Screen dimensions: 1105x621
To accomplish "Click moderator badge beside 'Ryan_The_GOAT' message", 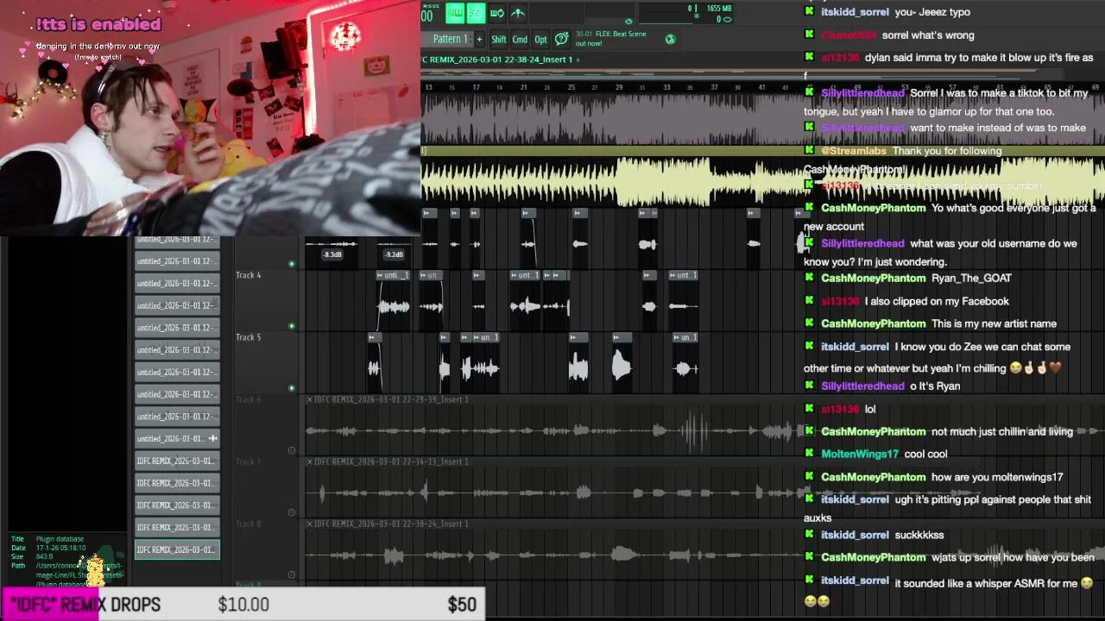I will (x=810, y=278).
